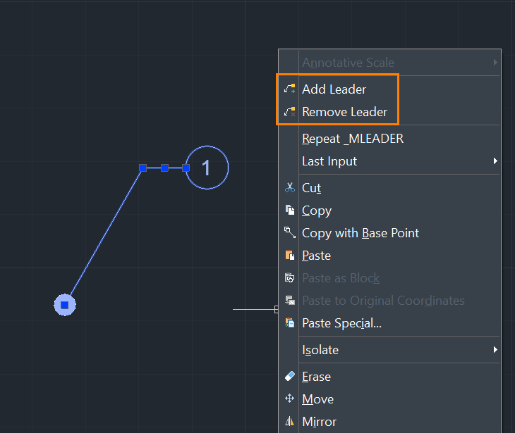
Task: Click the Erase eraser icon
Action: point(289,376)
